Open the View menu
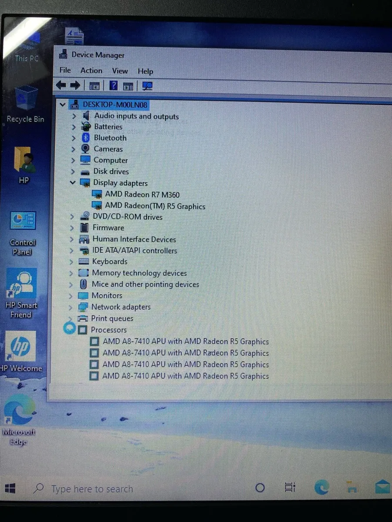Image resolution: width=392 pixels, height=522 pixels. [120, 71]
